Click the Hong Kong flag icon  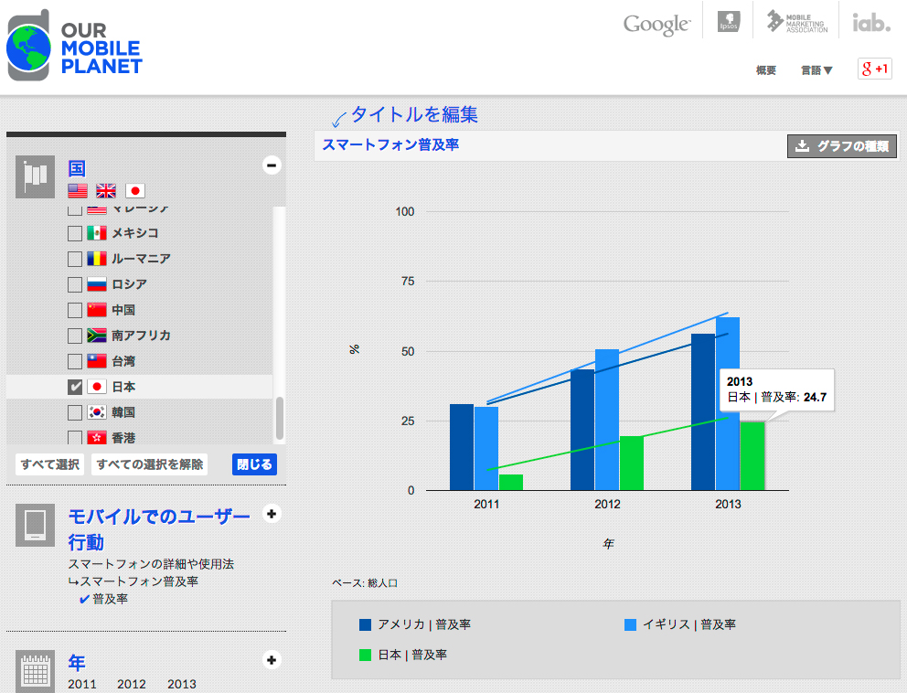tap(97, 437)
